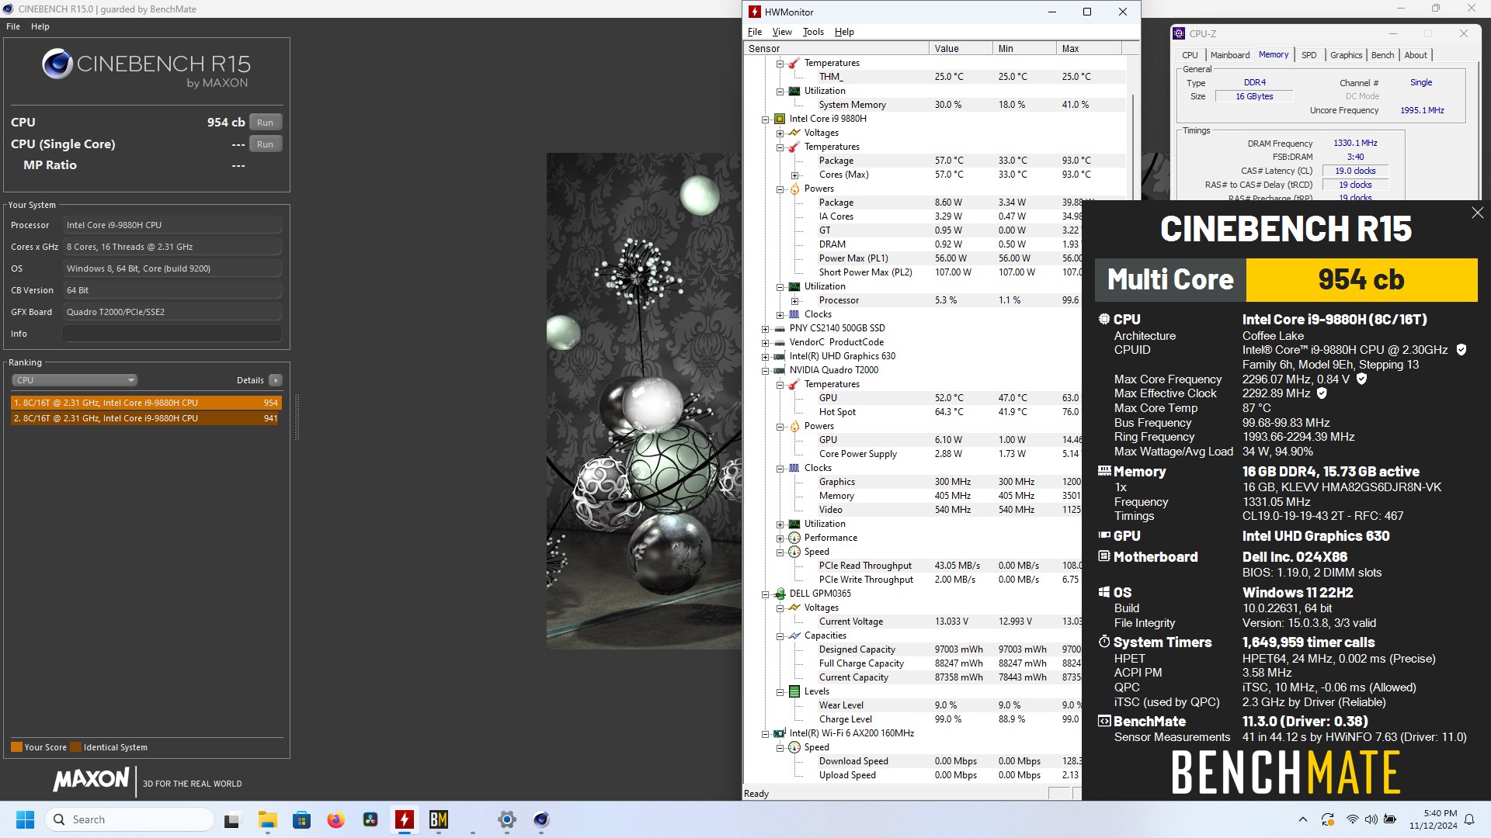Open HWMonitor View menu
1491x838 pixels.
tap(782, 32)
